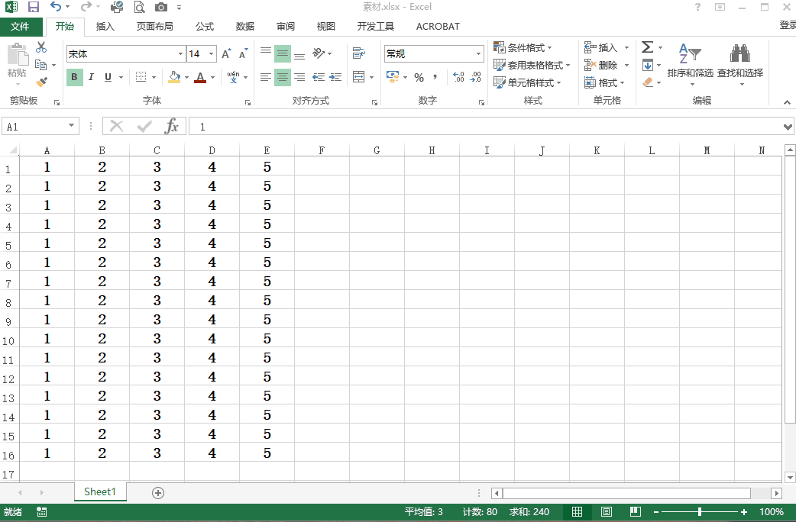Select Normal view in status bar
The width and height of the screenshot is (796, 522).
[578, 511]
